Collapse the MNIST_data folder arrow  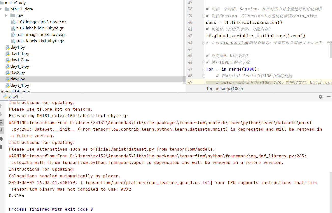click(1, 9)
